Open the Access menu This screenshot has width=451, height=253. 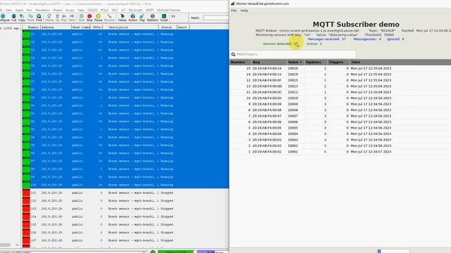[x=70, y=10]
